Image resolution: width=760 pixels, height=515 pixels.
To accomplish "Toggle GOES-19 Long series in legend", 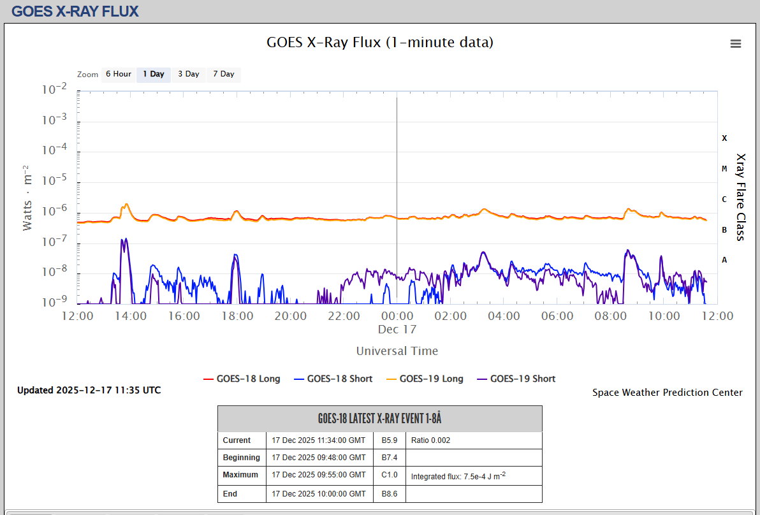I will pos(425,379).
